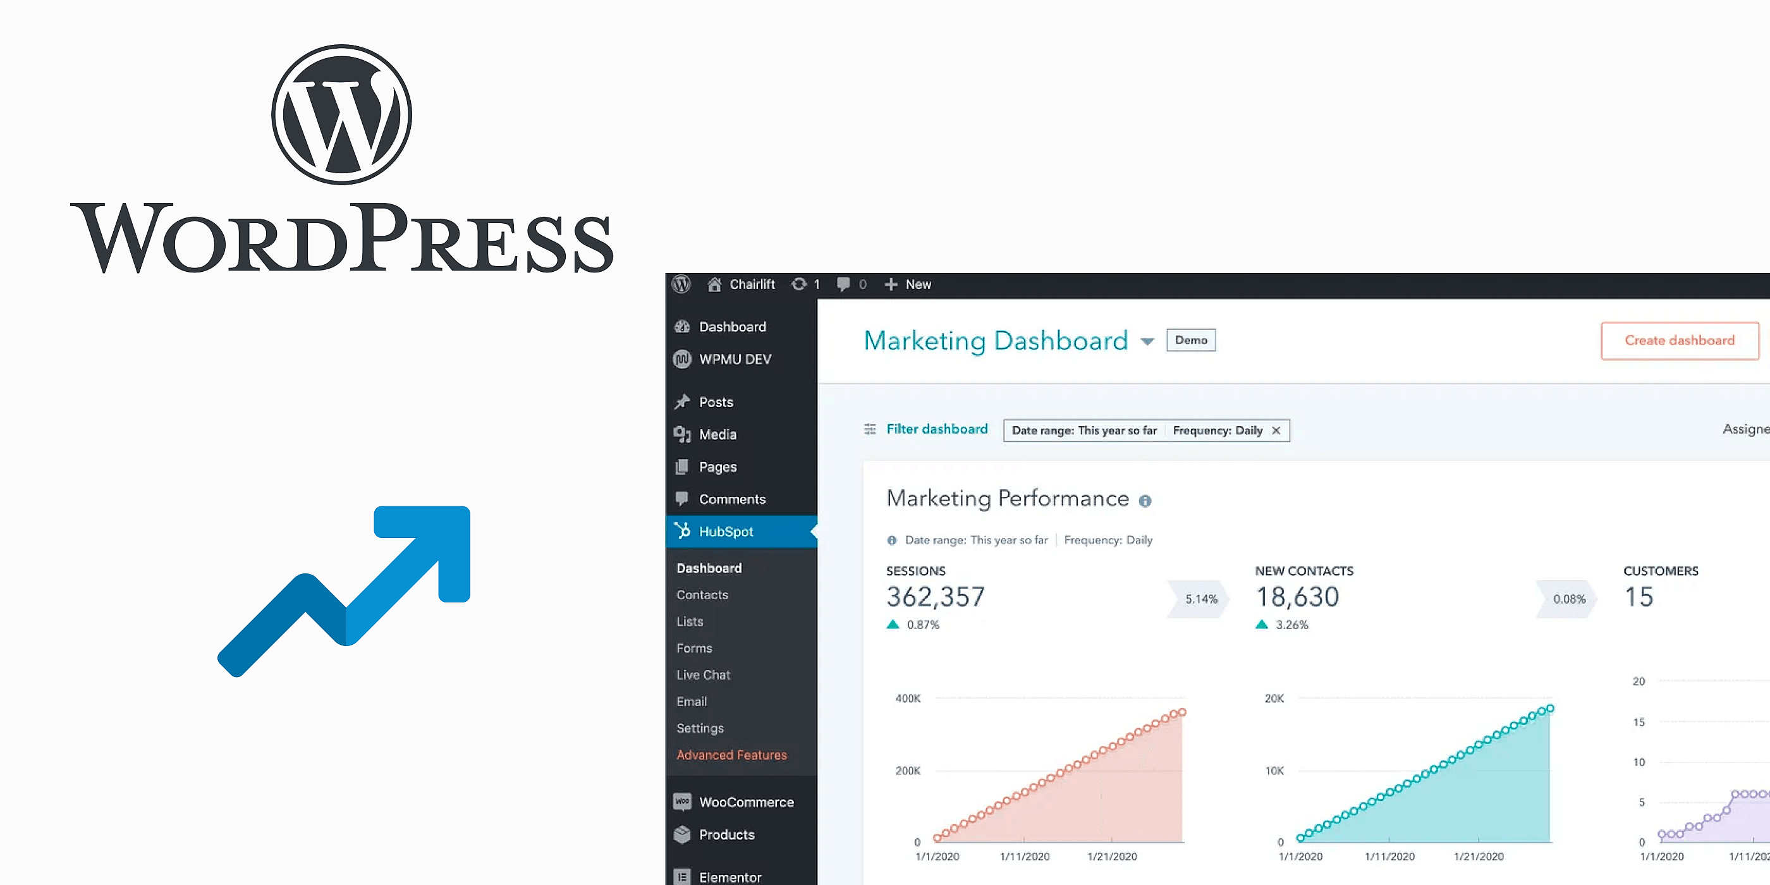Click New in the admin bar
Image resolution: width=1770 pixels, height=885 pixels.
918,284
